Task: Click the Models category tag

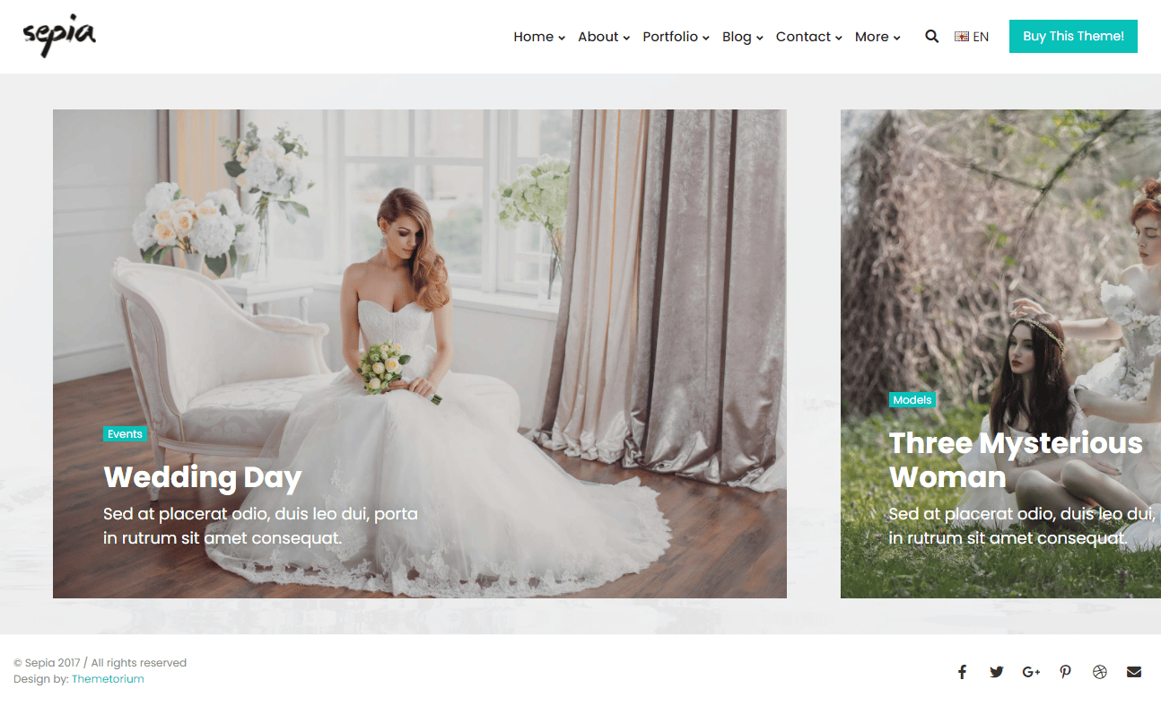Action: tap(912, 400)
